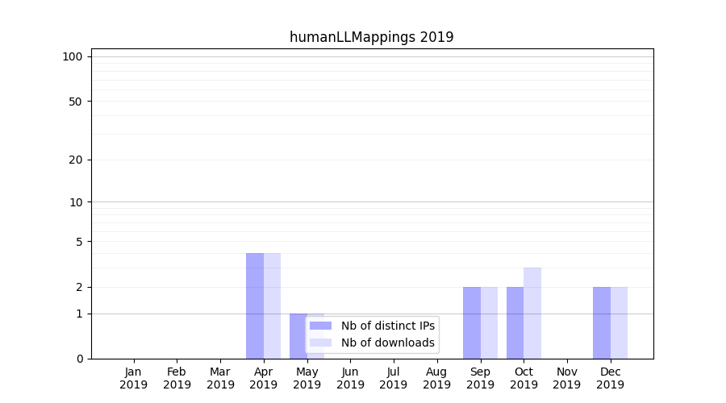Click the Apr 2019 downloads bar
Viewport: 726px width, 403px height.
(x=273, y=305)
